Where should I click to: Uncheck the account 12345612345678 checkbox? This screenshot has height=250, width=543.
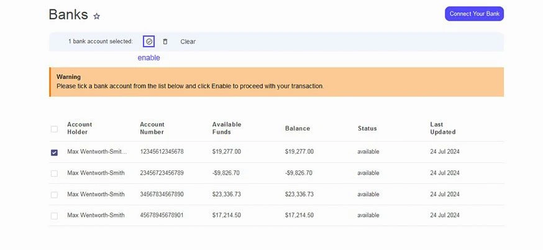(x=54, y=152)
